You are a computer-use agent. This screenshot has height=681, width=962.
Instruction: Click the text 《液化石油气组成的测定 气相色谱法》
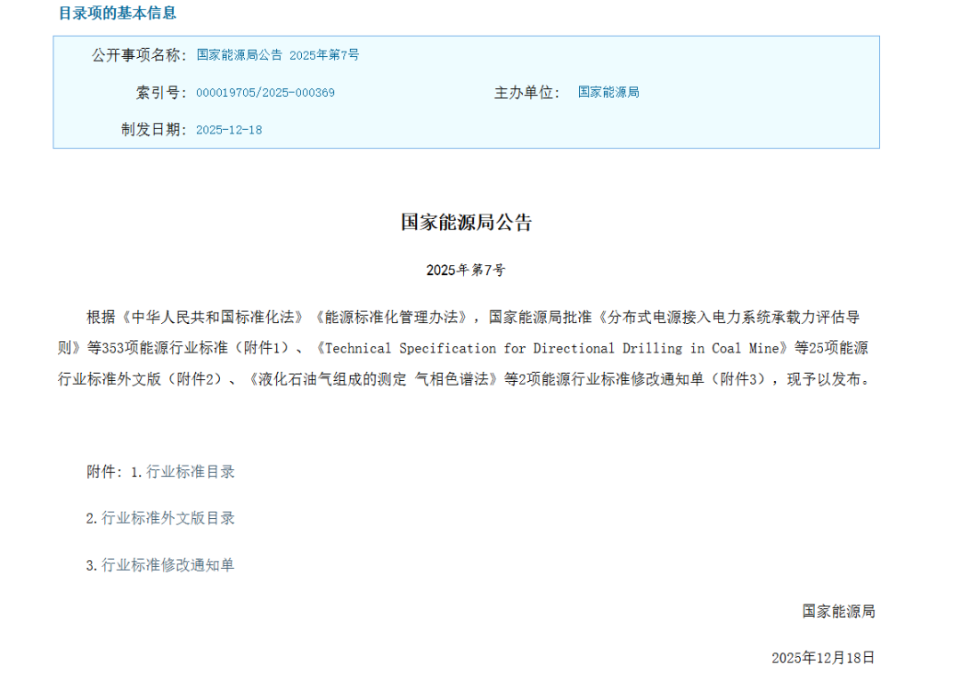pyautogui.click(x=373, y=379)
